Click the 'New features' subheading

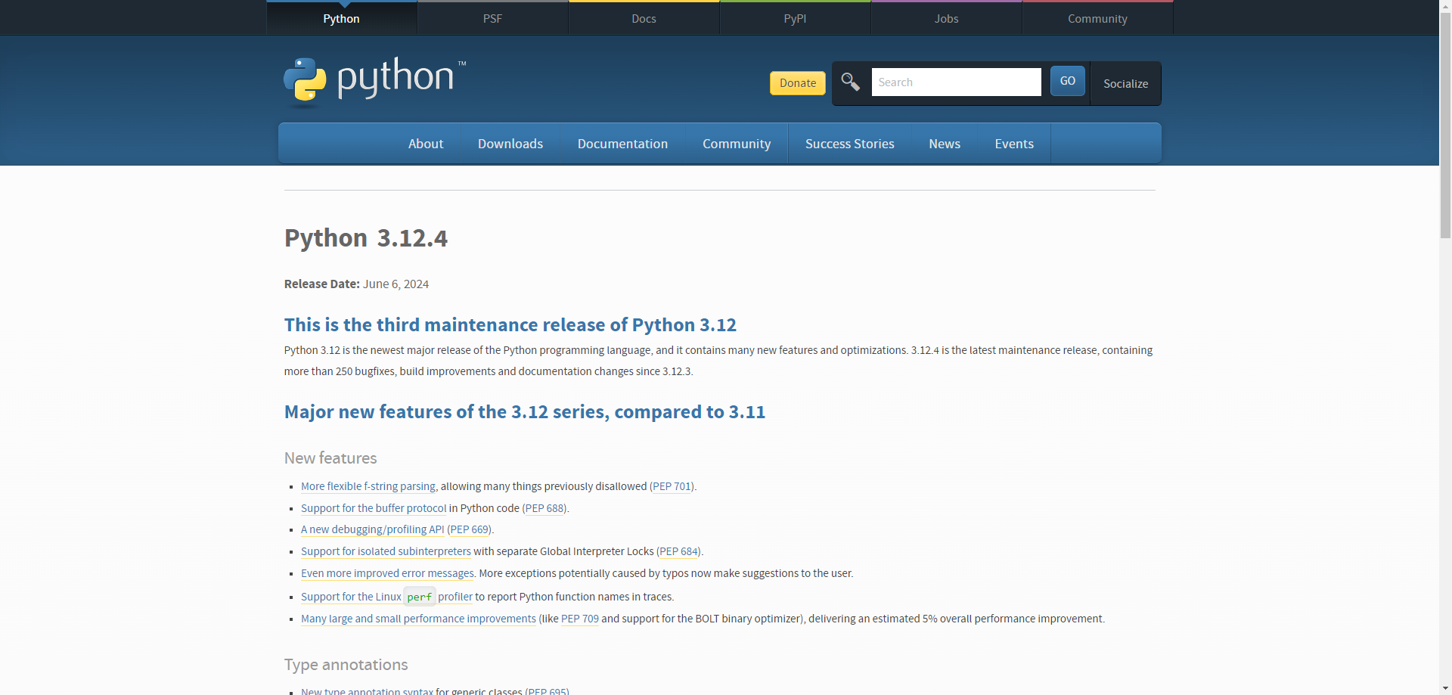click(330, 458)
